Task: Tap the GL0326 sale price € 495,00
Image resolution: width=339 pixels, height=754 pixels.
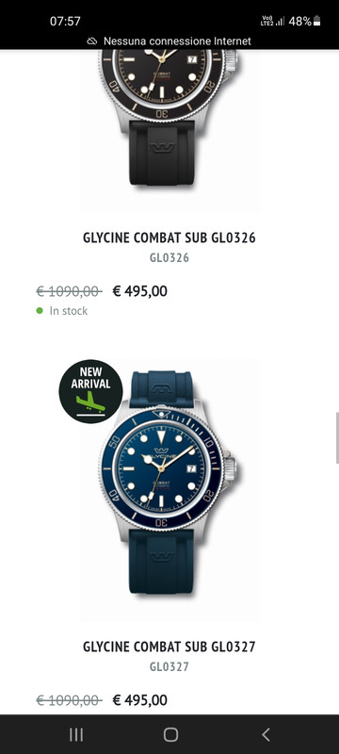Action: tap(139, 291)
